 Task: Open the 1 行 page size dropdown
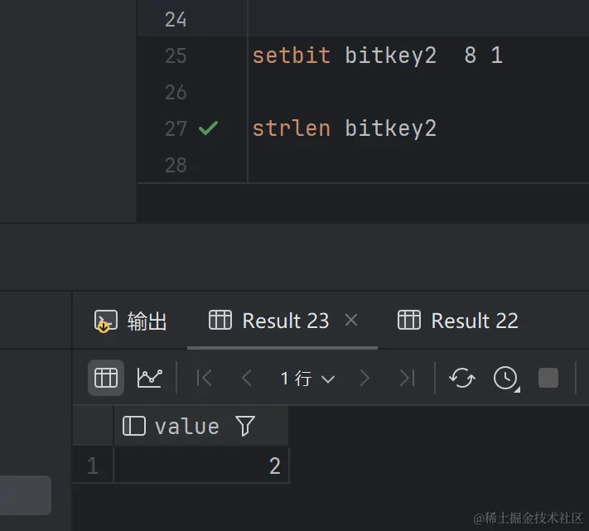307,378
